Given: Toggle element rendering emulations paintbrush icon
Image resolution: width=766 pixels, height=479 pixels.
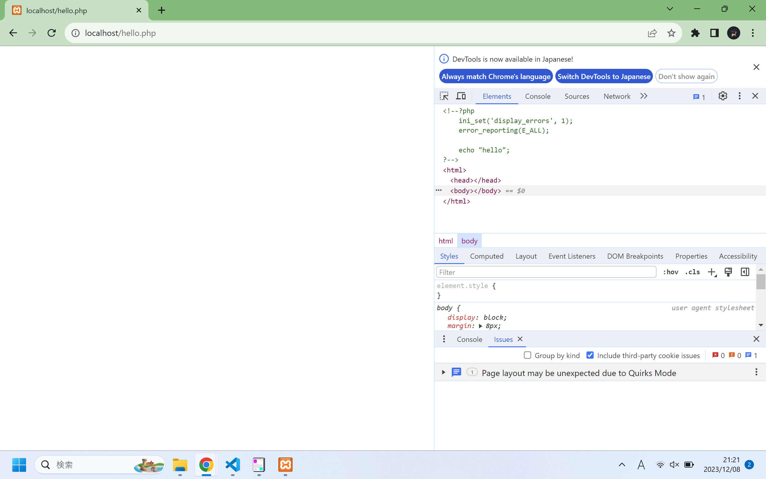Looking at the screenshot, I should coord(728,272).
